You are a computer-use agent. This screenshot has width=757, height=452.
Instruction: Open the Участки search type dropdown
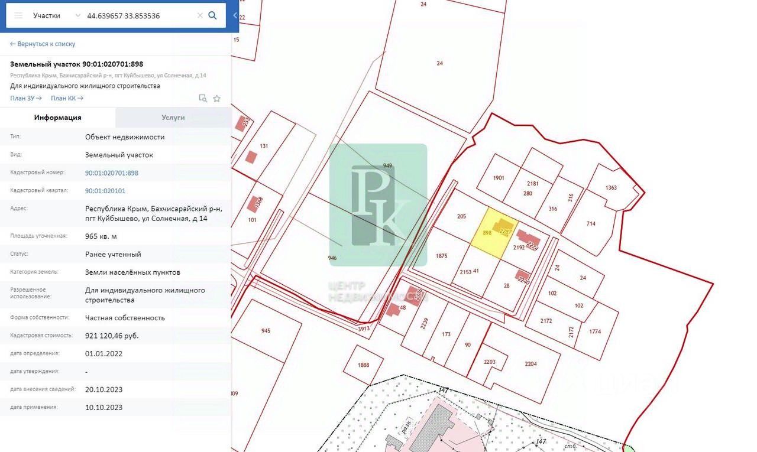(x=57, y=15)
